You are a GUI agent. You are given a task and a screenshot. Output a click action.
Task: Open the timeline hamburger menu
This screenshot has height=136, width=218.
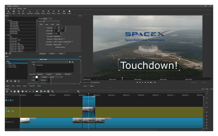[7, 91]
